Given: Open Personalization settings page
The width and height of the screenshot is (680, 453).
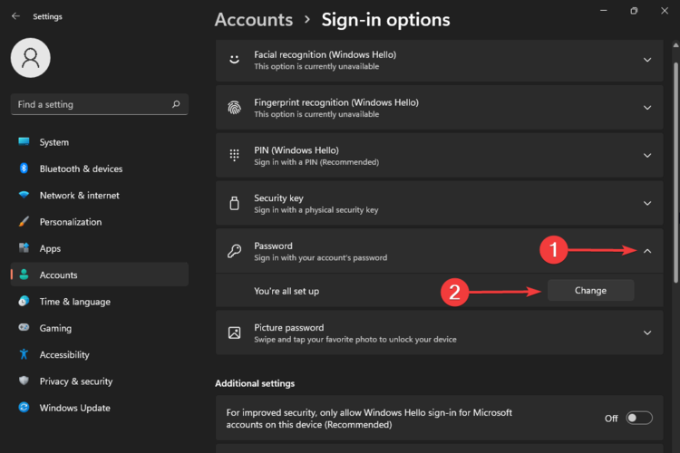Looking at the screenshot, I should coord(70,222).
